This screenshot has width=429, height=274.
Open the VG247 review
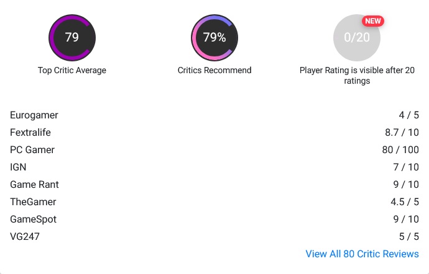click(x=24, y=236)
